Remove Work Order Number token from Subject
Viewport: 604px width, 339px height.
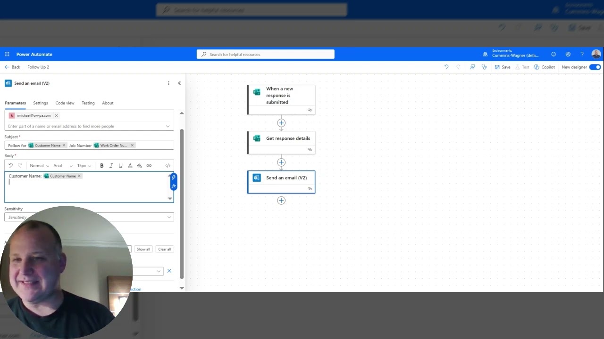(x=132, y=145)
